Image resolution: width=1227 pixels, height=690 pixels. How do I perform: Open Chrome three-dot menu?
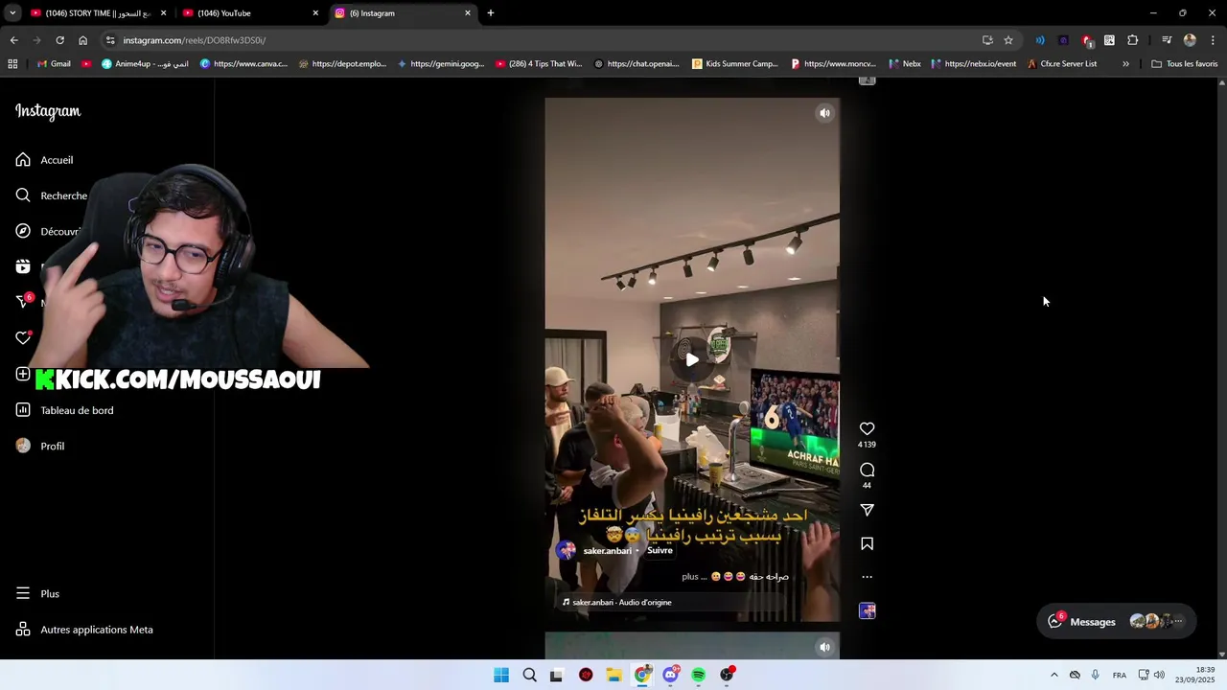1213,40
